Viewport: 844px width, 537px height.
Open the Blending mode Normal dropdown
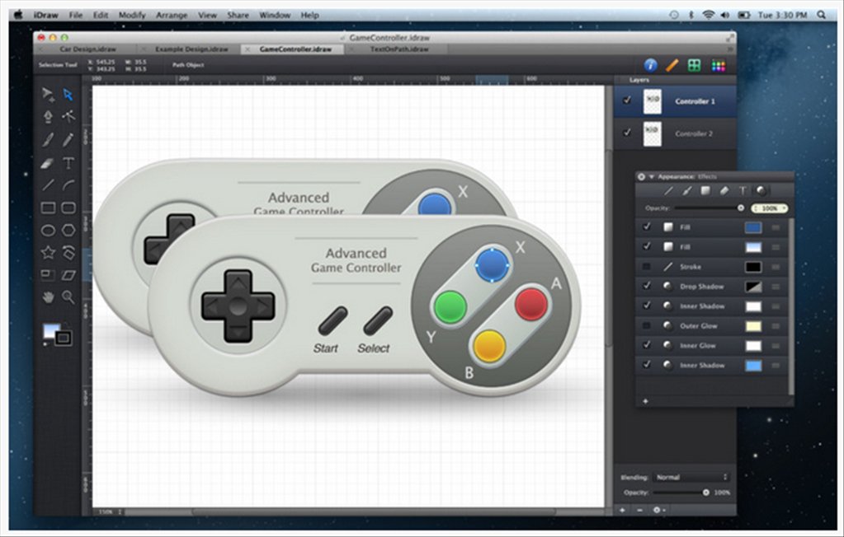[x=691, y=477]
